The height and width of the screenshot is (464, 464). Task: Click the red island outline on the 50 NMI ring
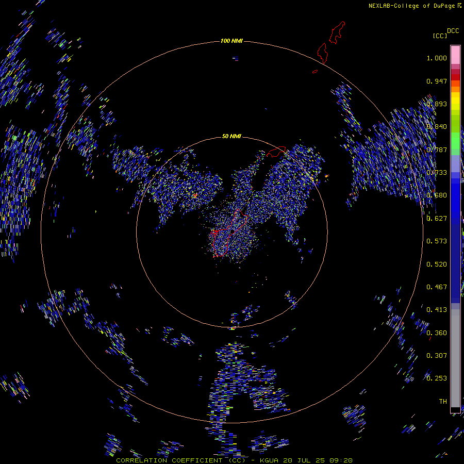pyautogui.click(x=276, y=151)
